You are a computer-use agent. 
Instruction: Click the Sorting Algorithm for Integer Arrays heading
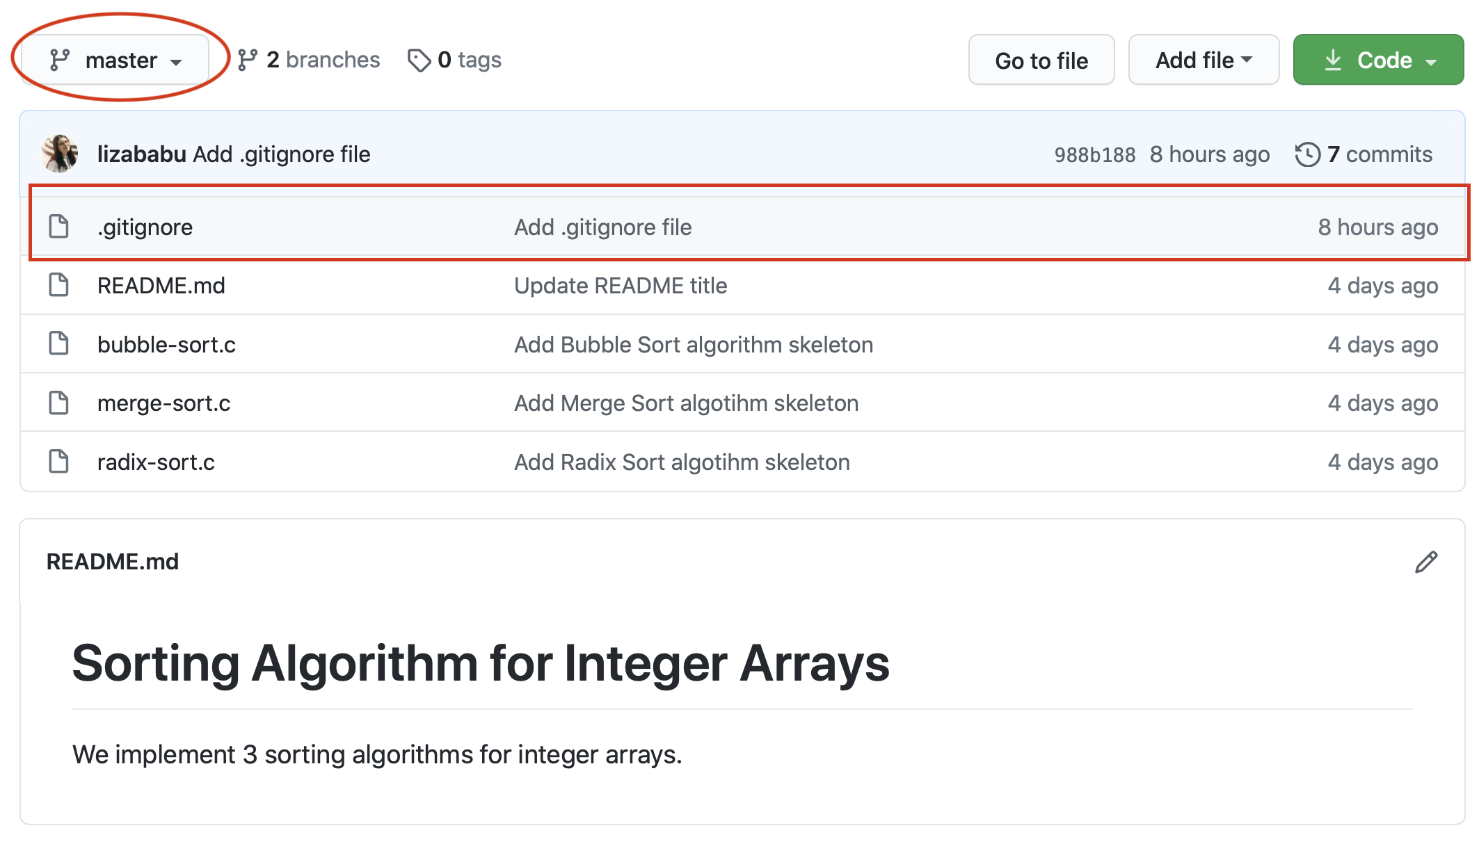[481, 663]
